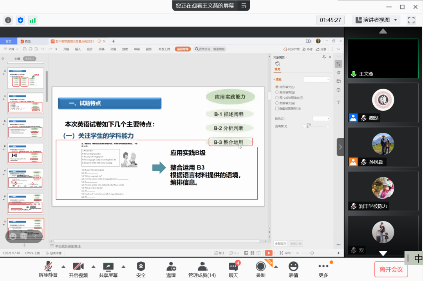The image size is (423, 281).
Task: Show later participants with the down arrow
Action: tap(383, 253)
